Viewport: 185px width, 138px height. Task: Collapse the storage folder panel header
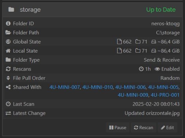point(92,10)
